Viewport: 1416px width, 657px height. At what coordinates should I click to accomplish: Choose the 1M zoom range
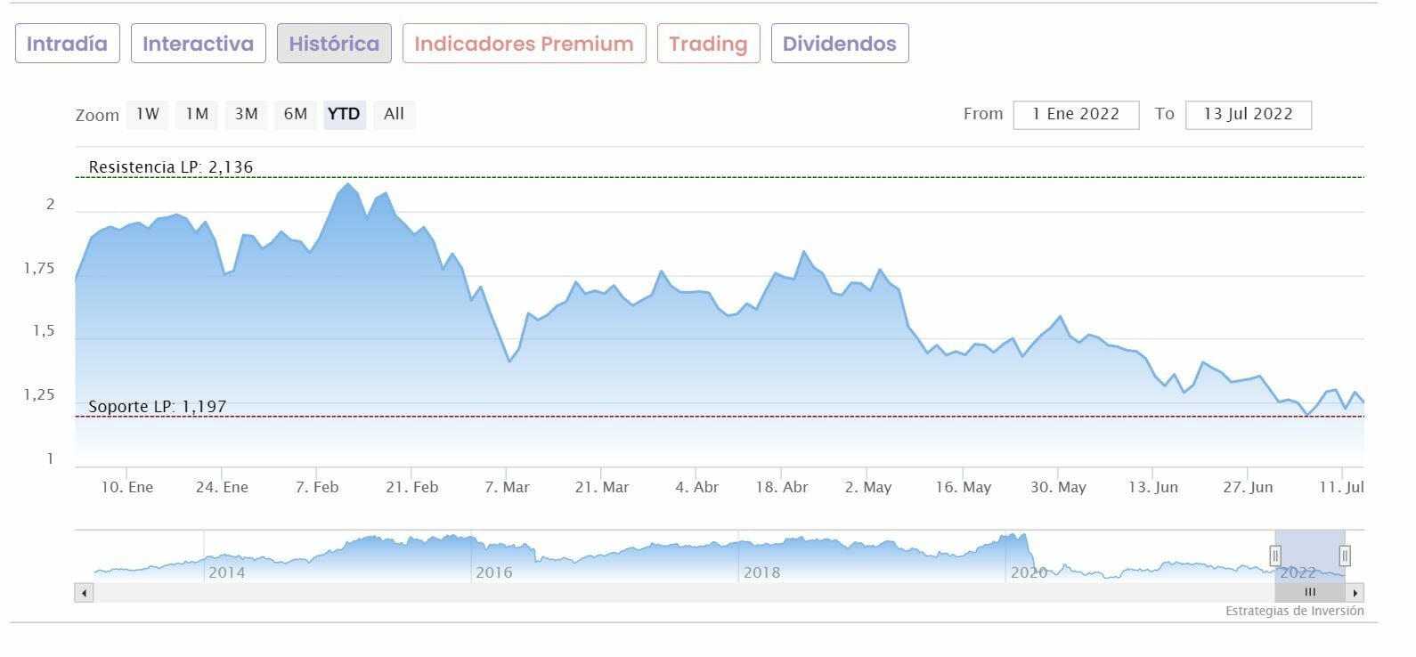(x=197, y=114)
